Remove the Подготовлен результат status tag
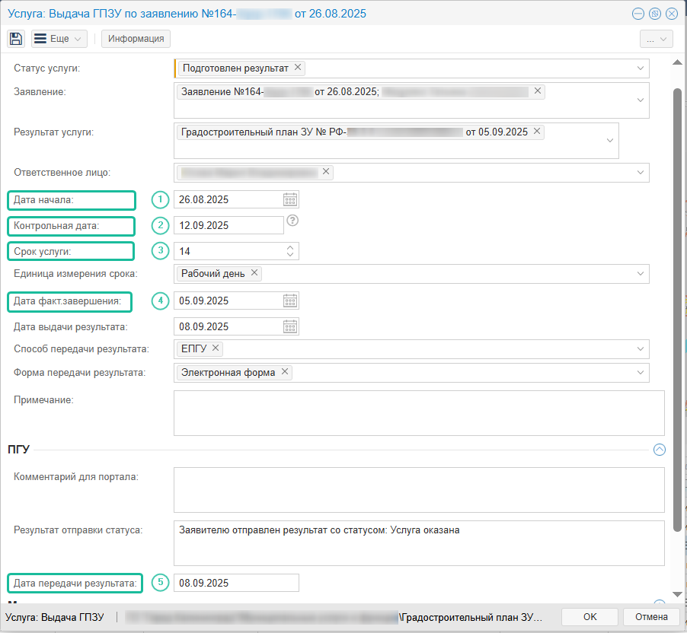Image resolution: width=687 pixels, height=633 pixels. coord(298,68)
